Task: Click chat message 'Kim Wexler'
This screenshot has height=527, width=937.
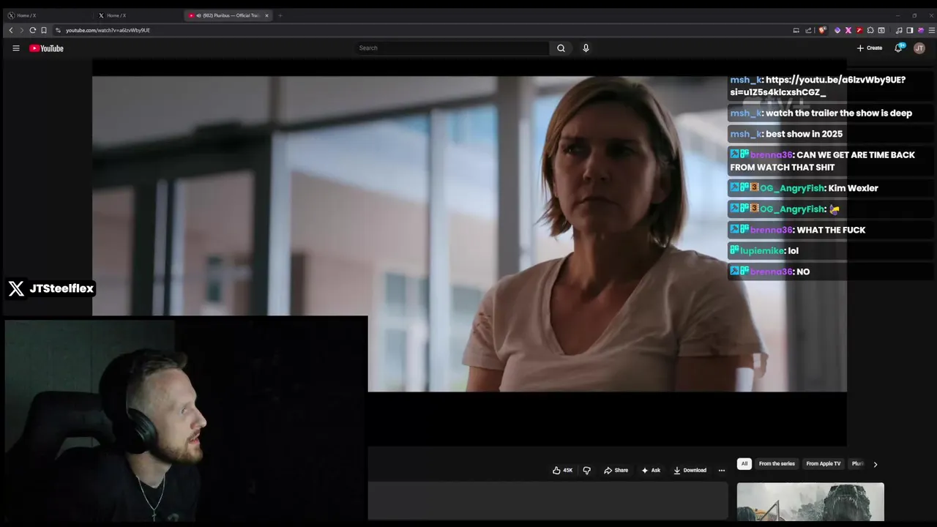Action: tap(853, 188)
